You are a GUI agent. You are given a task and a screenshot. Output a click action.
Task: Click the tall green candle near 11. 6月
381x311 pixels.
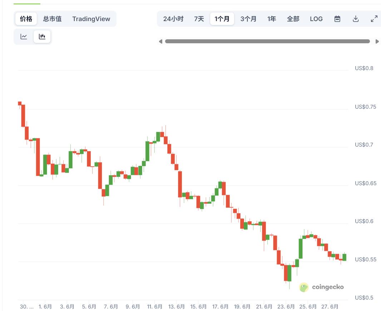click(147, 151)
